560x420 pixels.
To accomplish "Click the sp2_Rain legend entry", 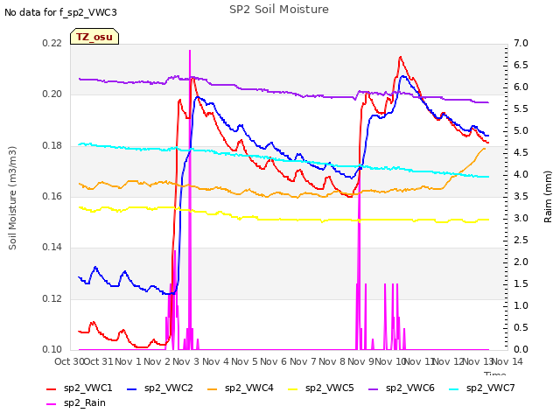I will point(76,402).
